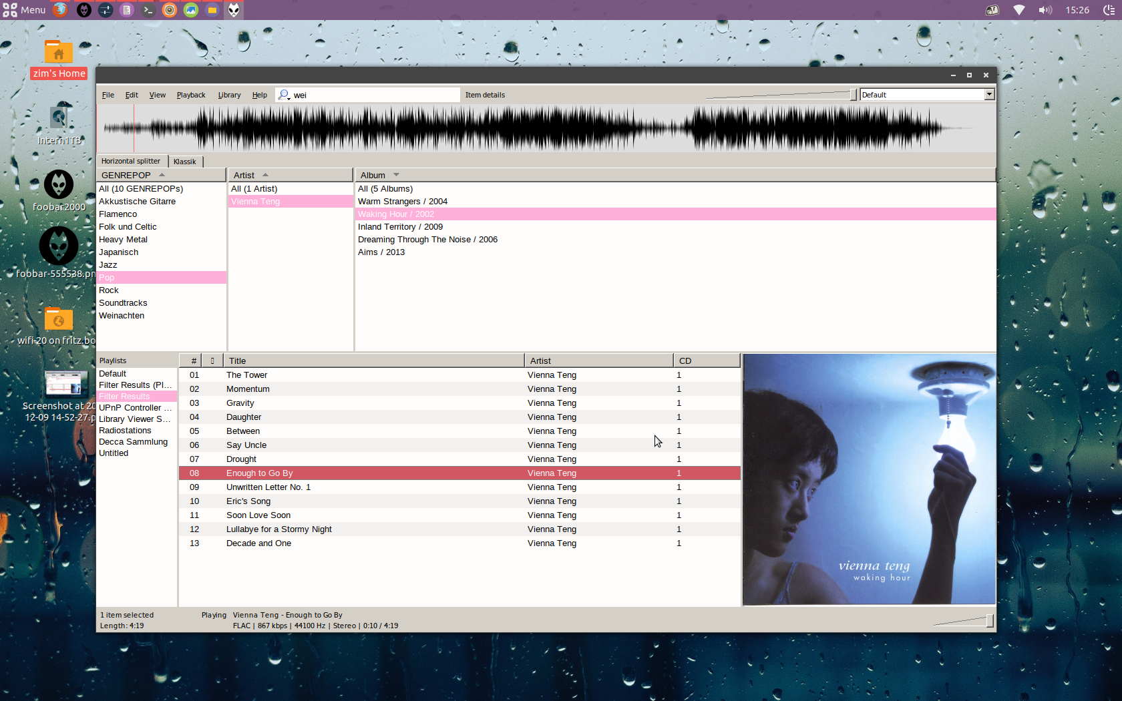Select the 'Radiostations' playlist

(136, 431)
